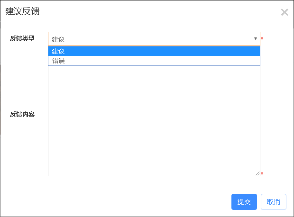
Task: Click the text area resize handle
Action: pyautogui.click(x=257, y=173)
